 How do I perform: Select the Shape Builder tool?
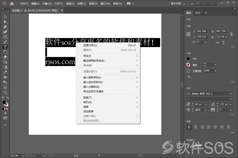coord(5,62)
